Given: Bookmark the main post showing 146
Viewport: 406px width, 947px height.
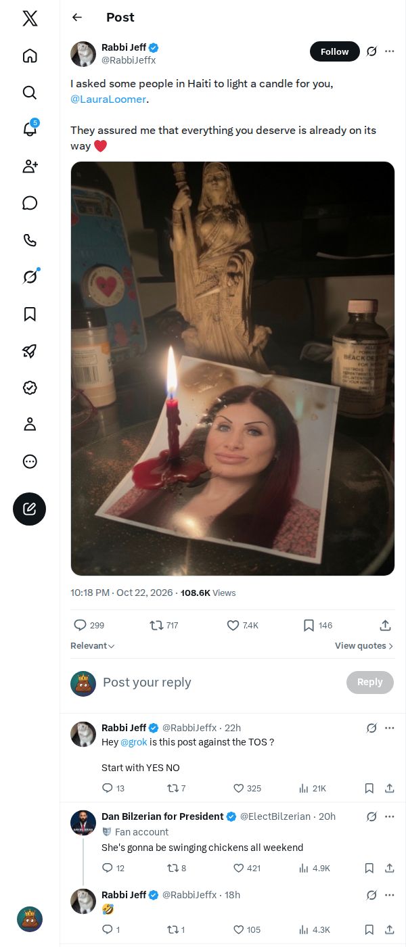Looking at the screenshot, I should point(317,626).
